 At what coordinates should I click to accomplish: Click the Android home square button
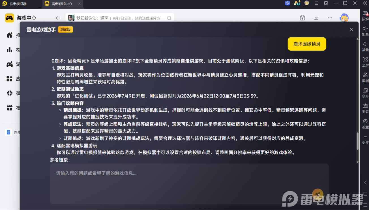[x=365, y=194]
